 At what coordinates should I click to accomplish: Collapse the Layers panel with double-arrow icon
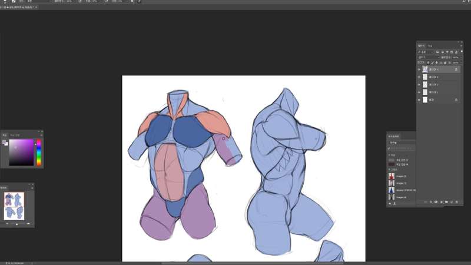coord(459,42)
